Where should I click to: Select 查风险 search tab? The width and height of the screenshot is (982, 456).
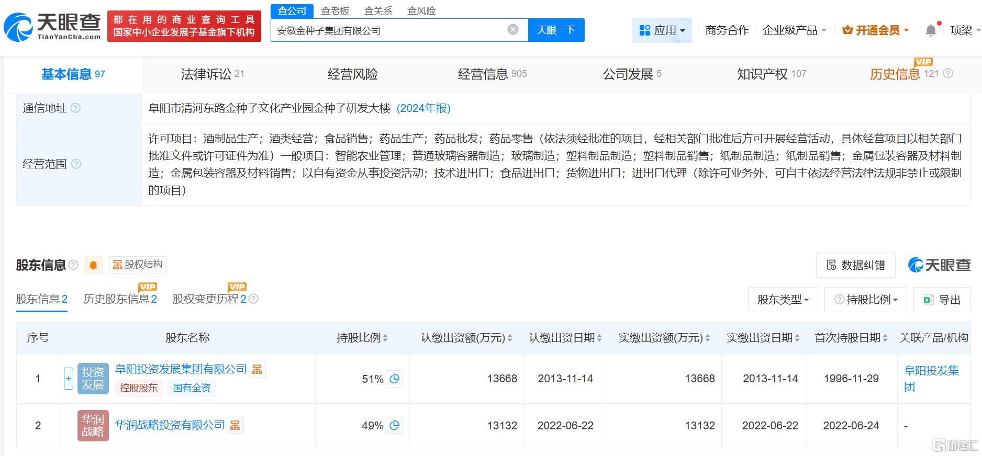(x=421, y=10)
